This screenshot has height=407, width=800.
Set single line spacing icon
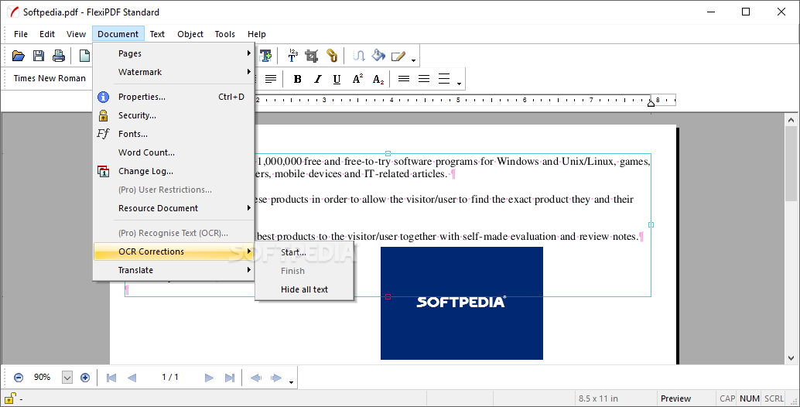pyautogui.click(x=404, y=79)
